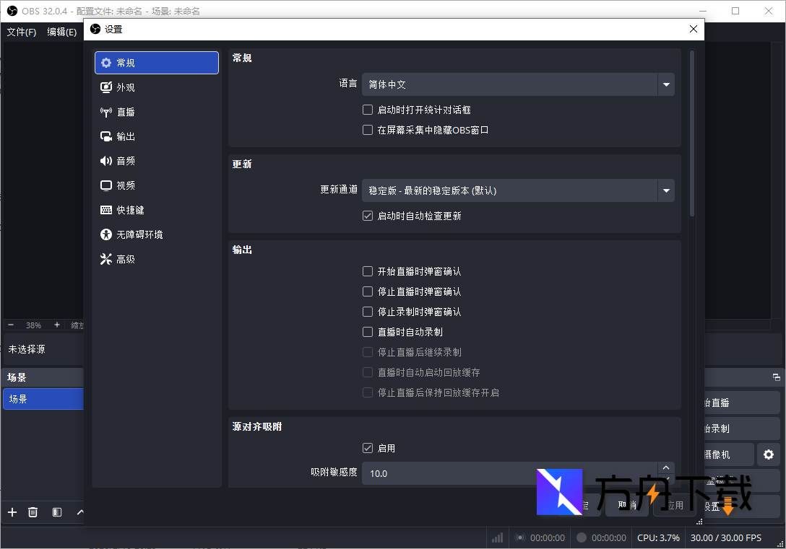The height and width of the screenshot is (549, 786).
Task: Open the 文件(F) menu
Action: click(x=22, y=32)
